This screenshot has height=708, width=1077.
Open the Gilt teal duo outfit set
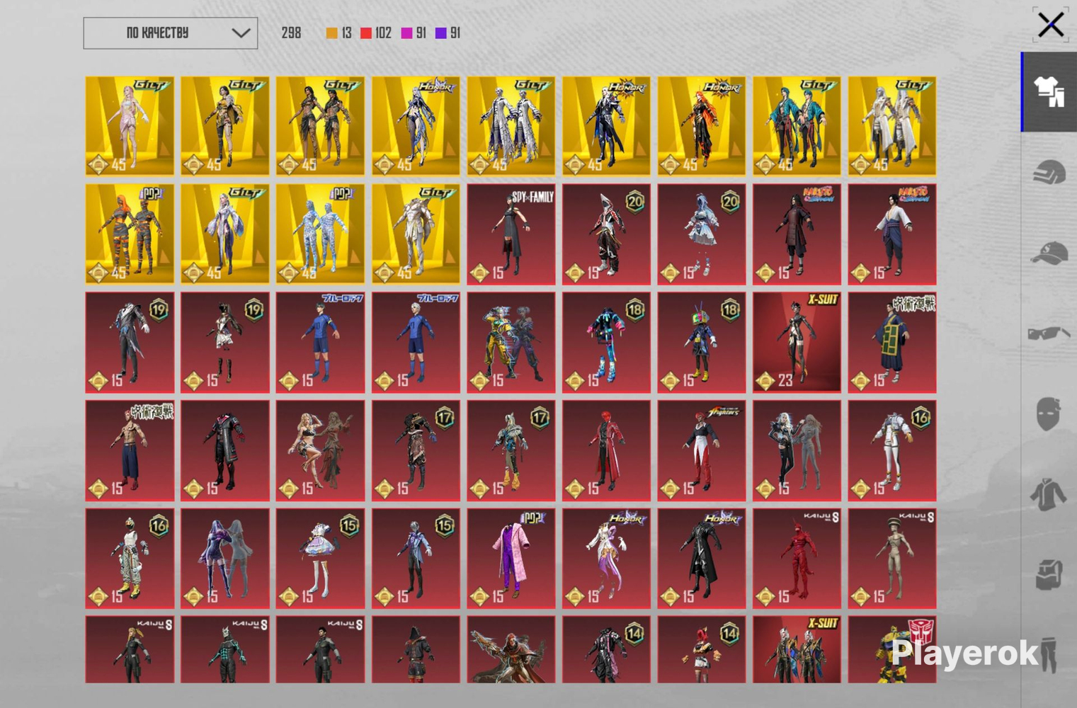[x=797, y=126]
